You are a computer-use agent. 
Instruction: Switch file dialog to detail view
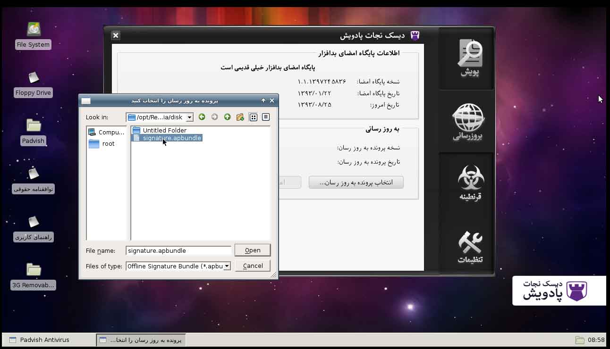tap(266, 117)
